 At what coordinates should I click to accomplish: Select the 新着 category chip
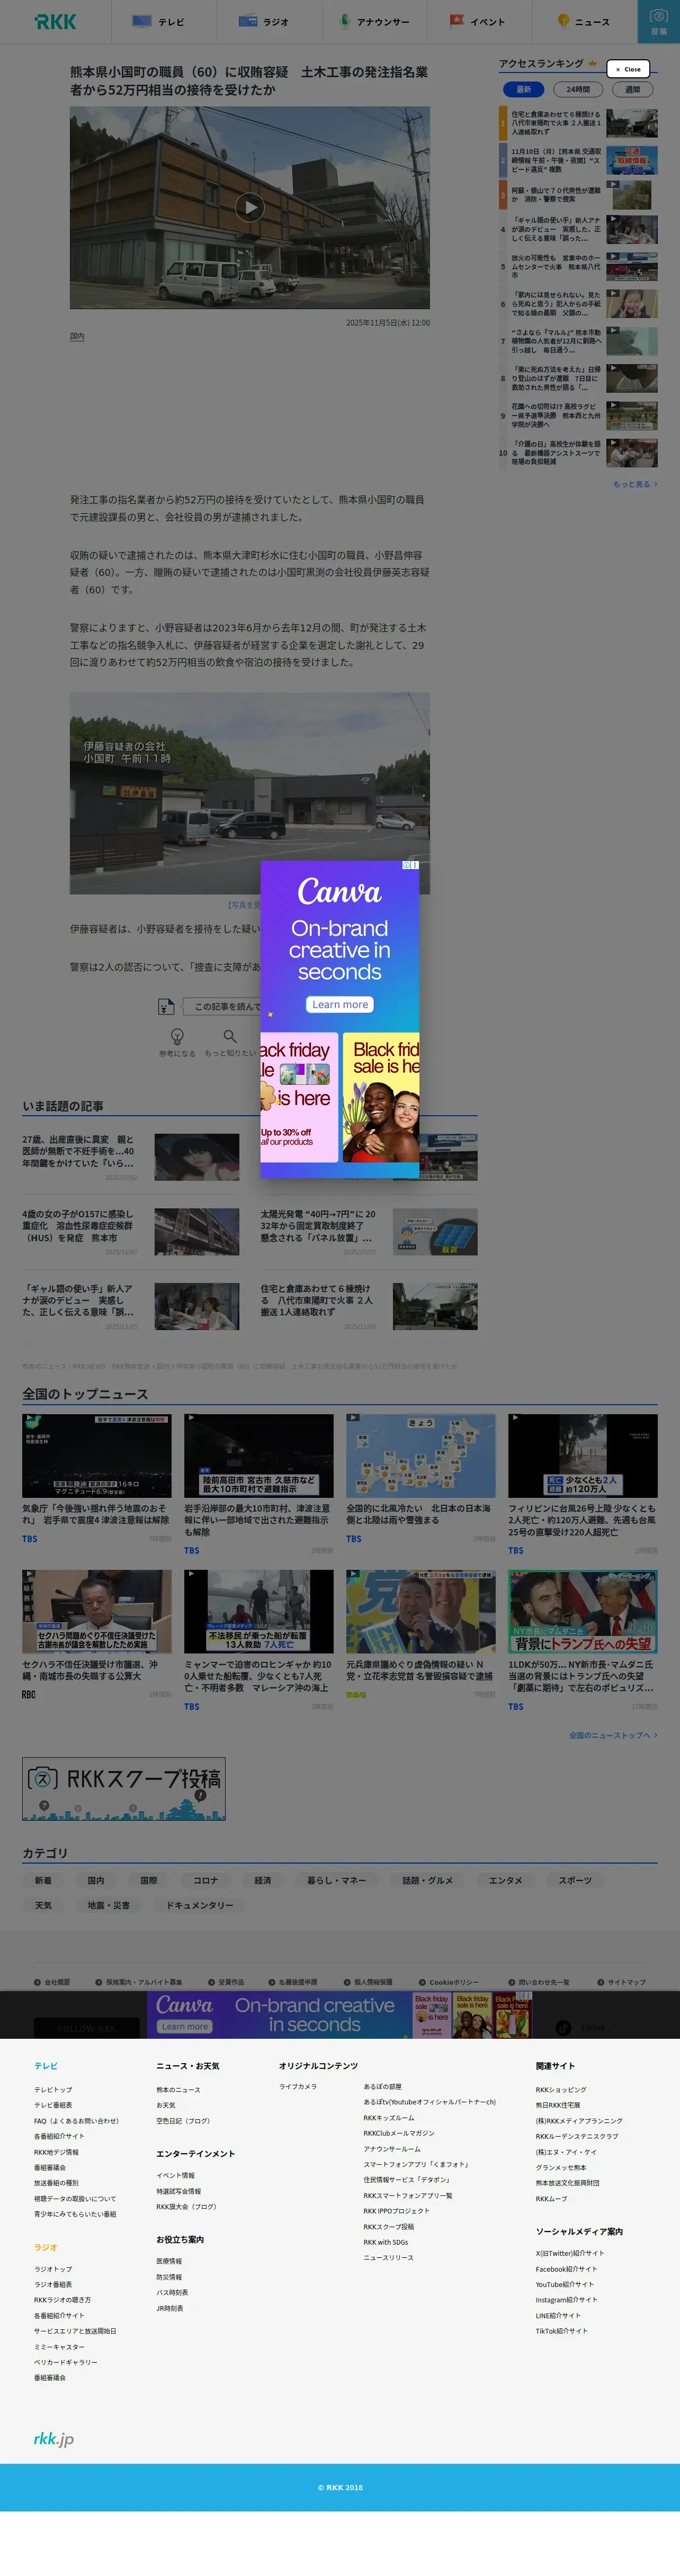click(x=43, y=1880)
